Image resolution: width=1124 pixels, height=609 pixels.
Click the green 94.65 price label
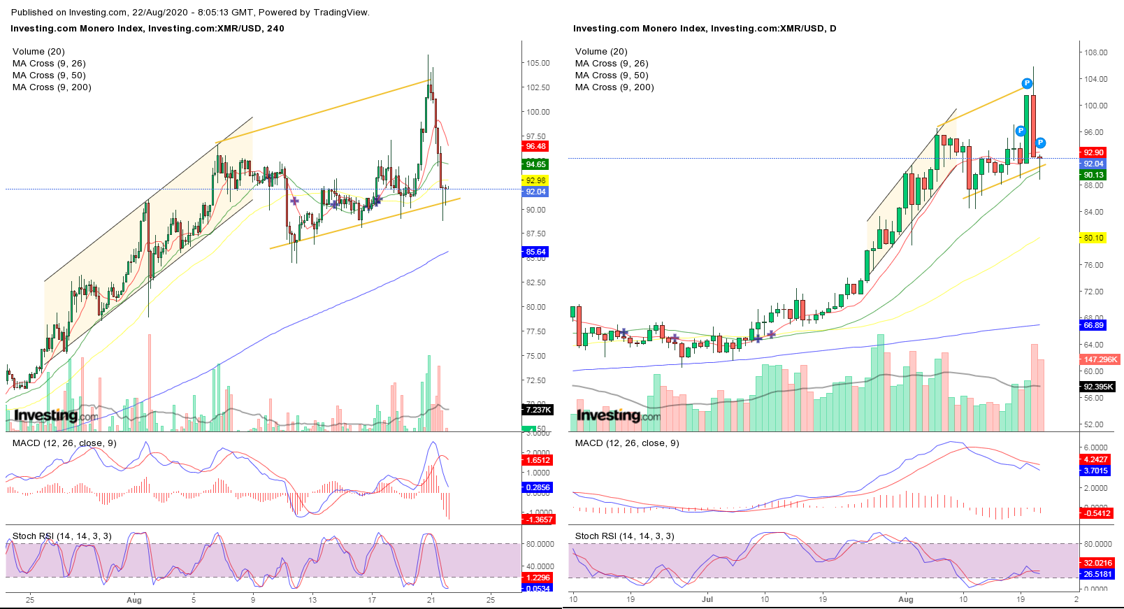(535, 164)
